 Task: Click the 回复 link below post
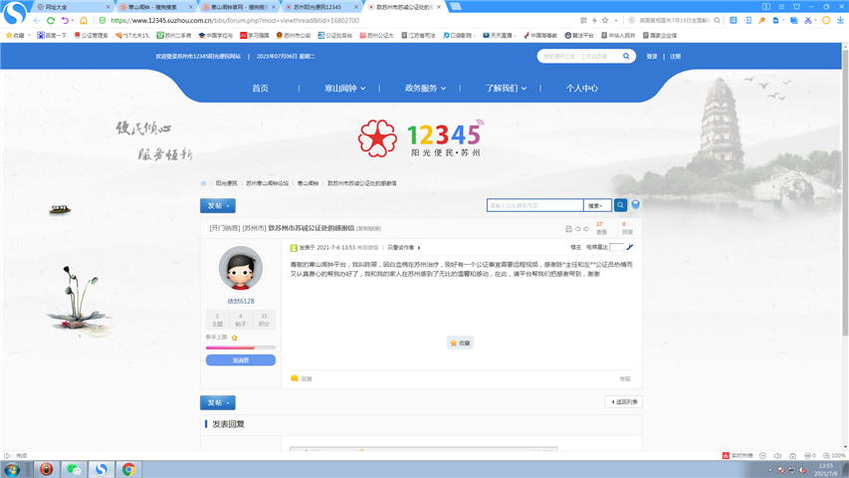click(x=302, y=378)
